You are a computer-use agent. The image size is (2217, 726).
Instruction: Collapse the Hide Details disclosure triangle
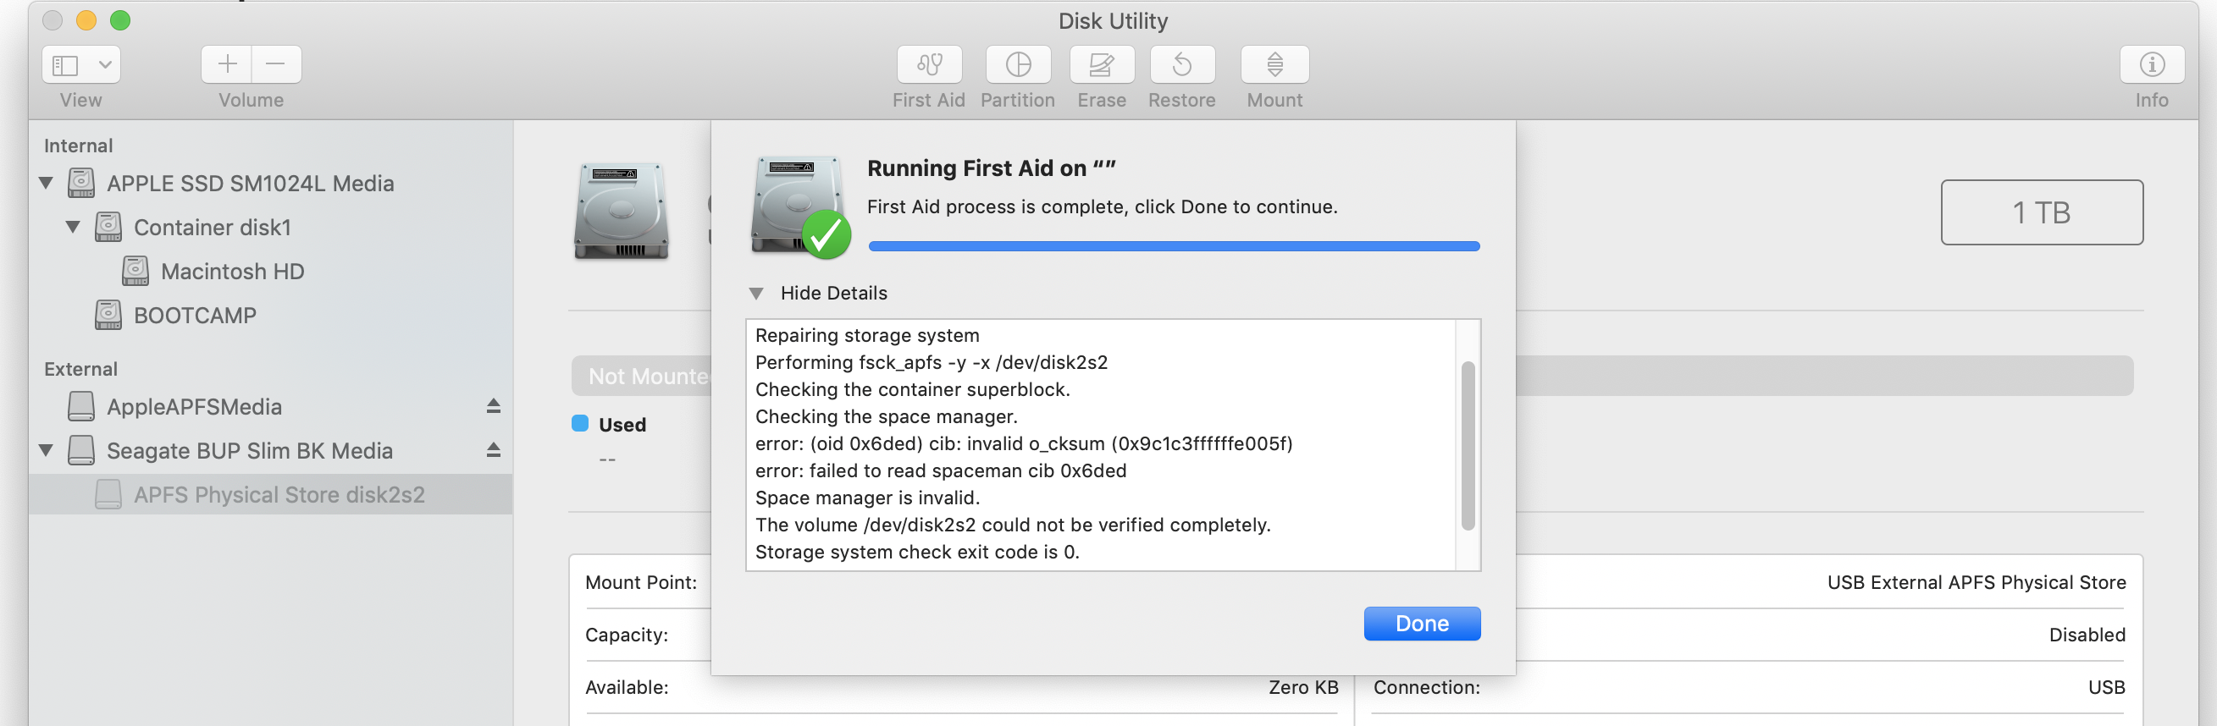(756, 294)
